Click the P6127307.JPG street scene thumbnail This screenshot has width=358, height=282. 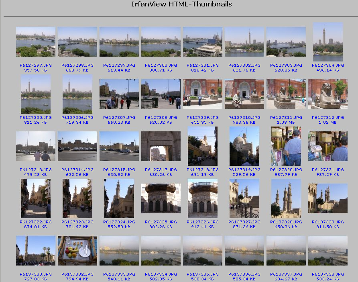point(119,94)
